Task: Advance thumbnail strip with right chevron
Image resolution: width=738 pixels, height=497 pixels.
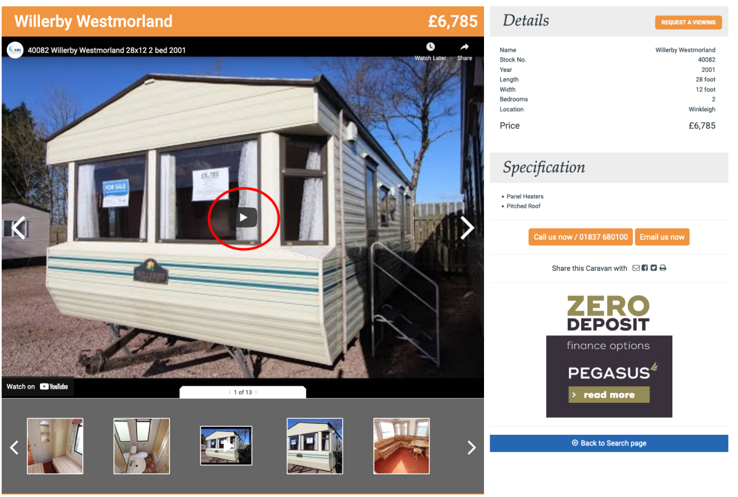Action: pyautogui.click(x=472, y=447)
